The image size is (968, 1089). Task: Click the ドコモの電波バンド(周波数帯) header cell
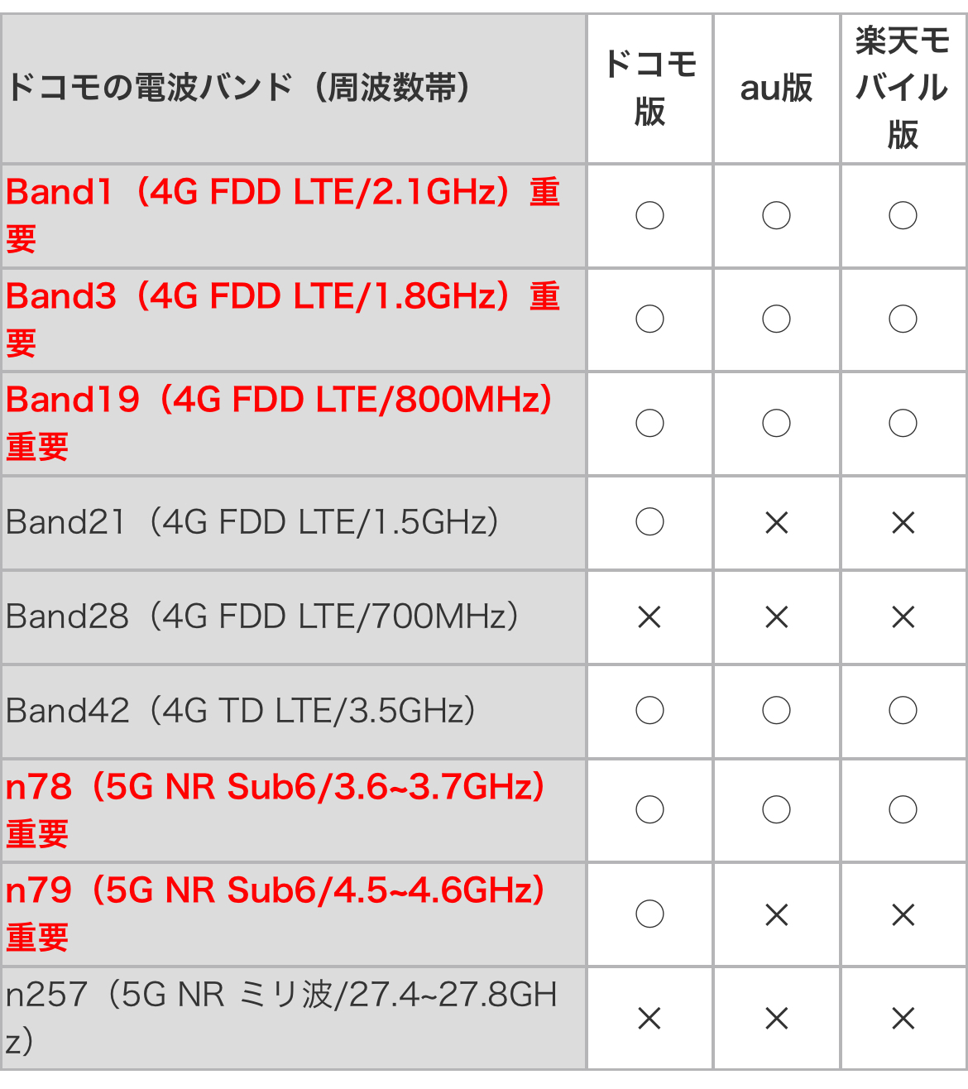(240, 88)
